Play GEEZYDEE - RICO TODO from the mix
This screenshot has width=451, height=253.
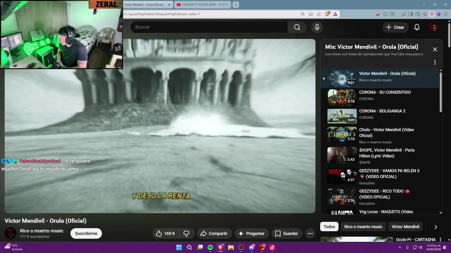point(380,197)
